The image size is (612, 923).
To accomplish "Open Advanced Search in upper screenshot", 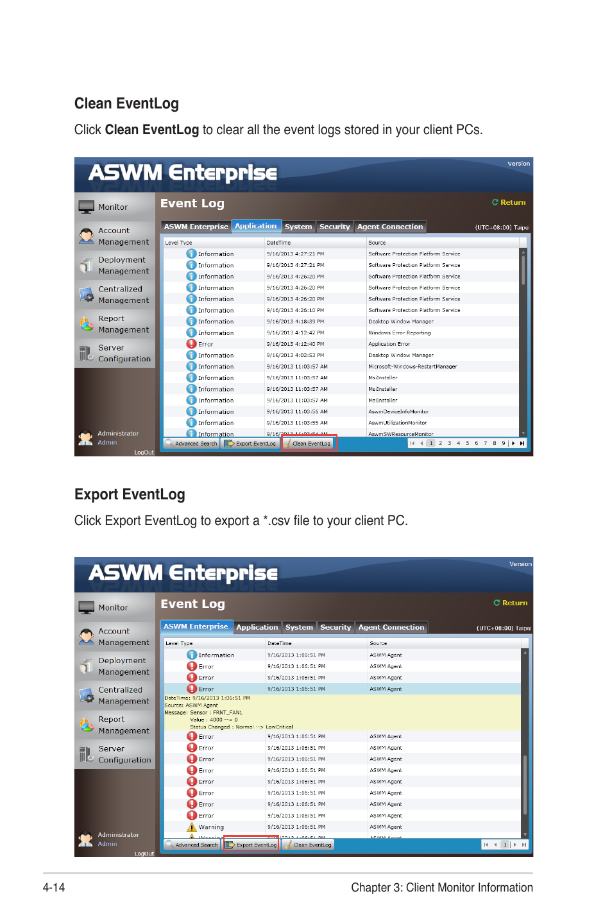I will 191,443.
